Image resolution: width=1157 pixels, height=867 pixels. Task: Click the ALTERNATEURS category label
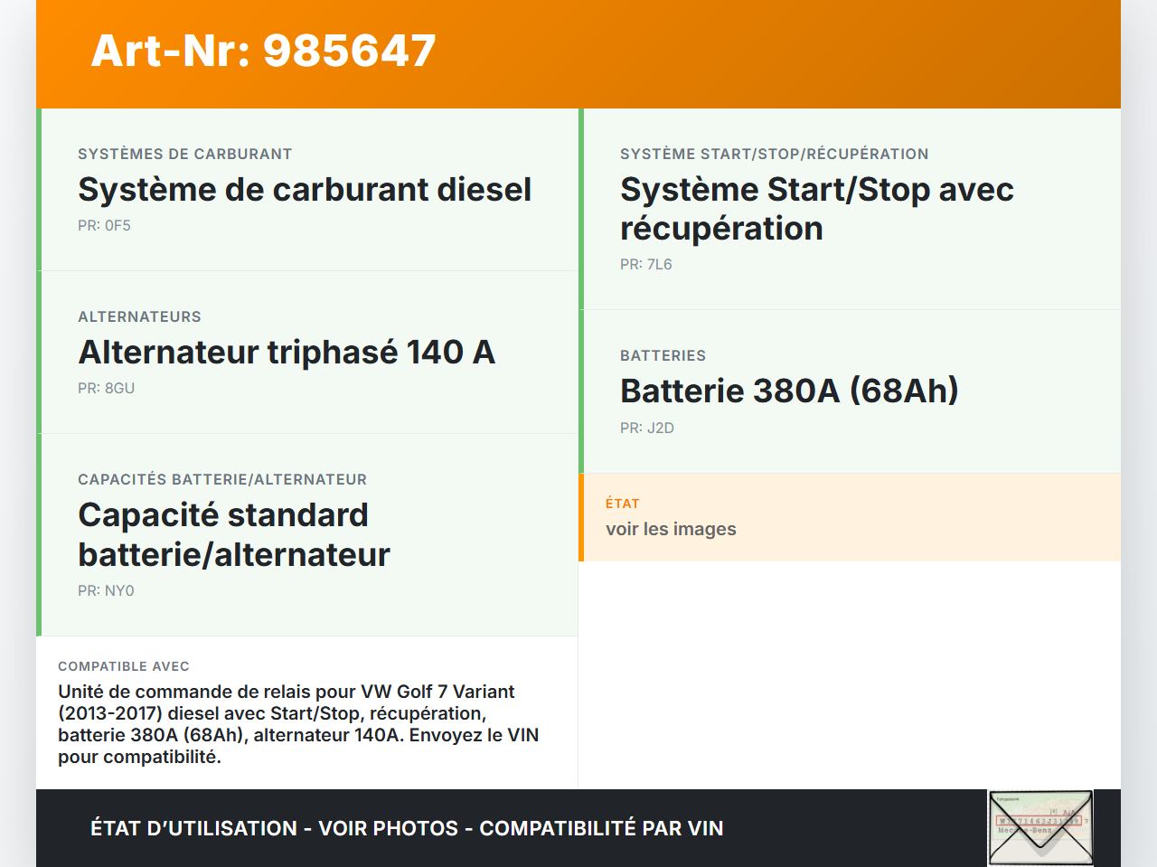(x=139, y=317)
